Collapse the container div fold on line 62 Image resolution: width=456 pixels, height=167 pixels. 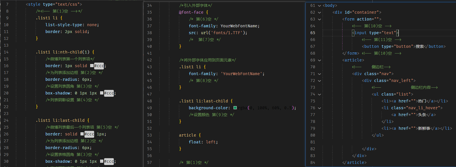(319, 12)
